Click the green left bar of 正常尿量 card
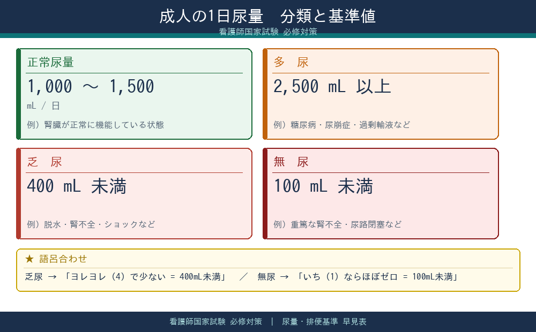 click(x=18, y=94)
